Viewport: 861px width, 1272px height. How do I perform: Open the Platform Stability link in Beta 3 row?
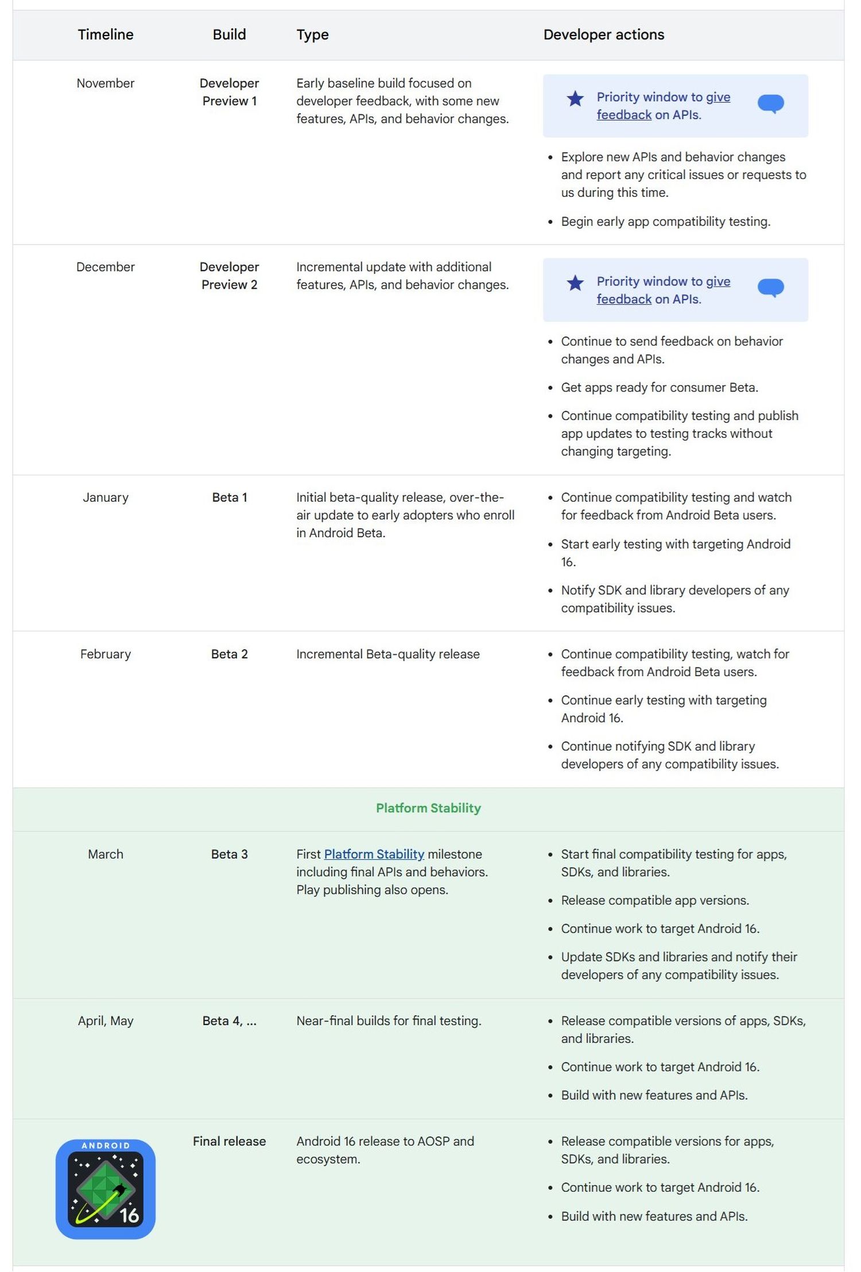tap(374, 854)
